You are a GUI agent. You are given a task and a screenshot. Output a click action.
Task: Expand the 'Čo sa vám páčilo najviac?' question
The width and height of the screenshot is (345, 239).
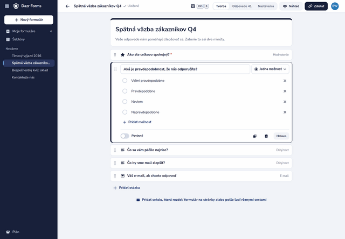click(201, 150)
